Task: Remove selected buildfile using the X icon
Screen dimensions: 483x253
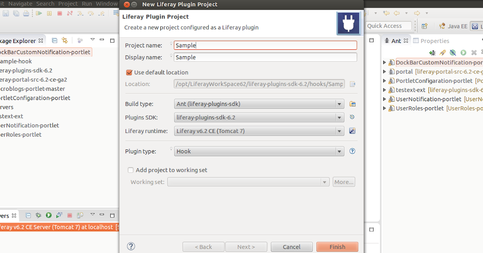Action: (x=473, y=52)
